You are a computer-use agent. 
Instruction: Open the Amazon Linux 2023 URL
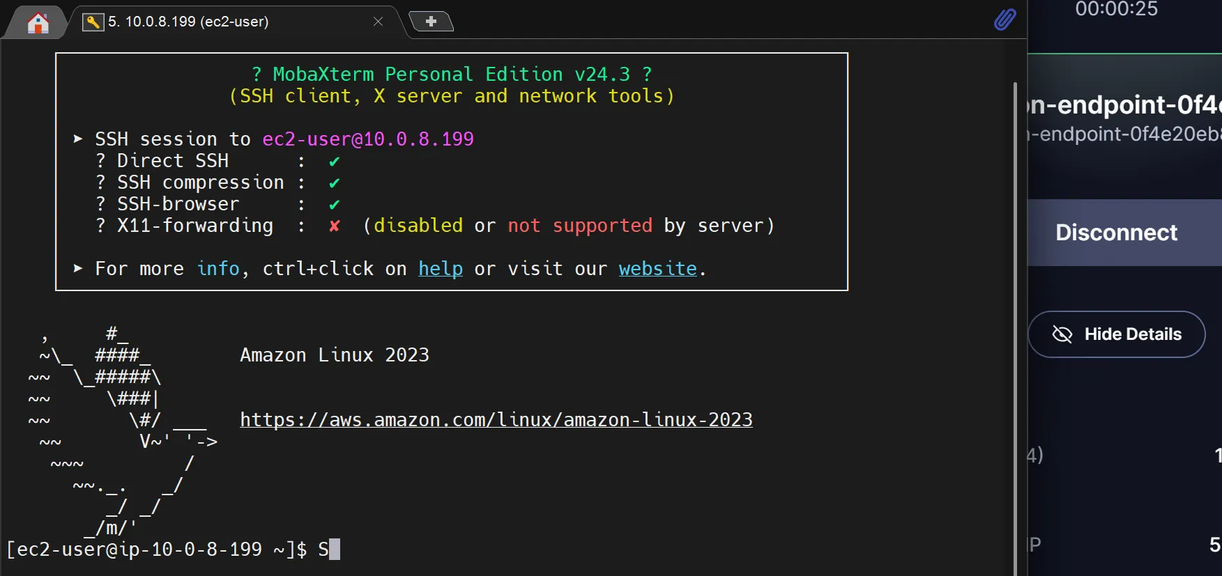496,420
